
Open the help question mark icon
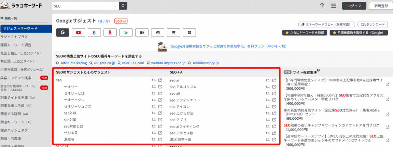tap(322, 6)
